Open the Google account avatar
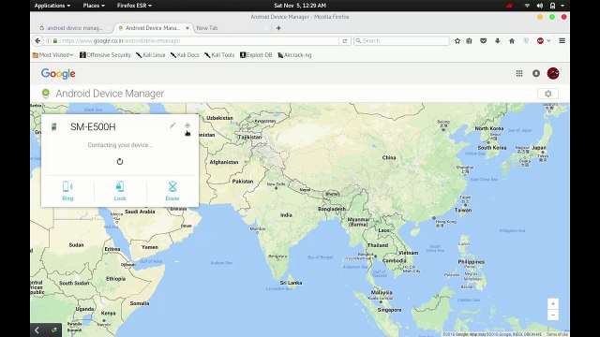600x337 pixels. tap(553, 73)
